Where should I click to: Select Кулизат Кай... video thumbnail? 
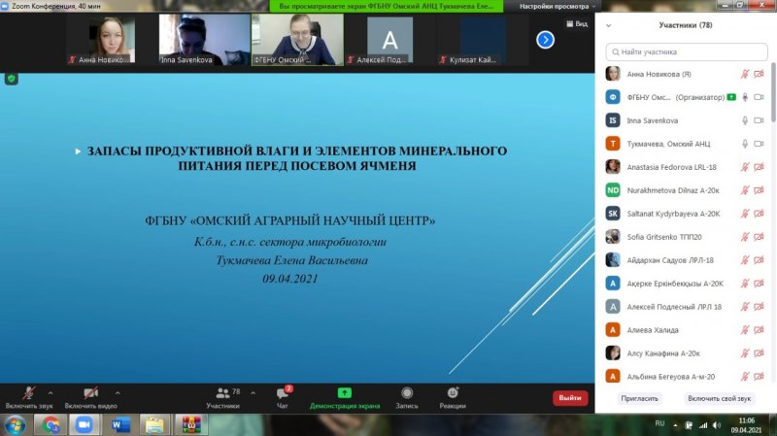point(482,41)
